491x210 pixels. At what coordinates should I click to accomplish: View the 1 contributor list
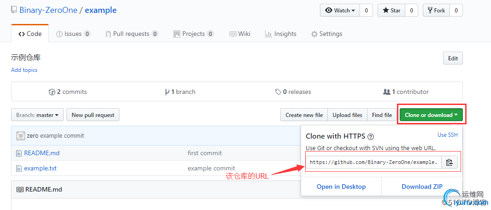point(406,92)
